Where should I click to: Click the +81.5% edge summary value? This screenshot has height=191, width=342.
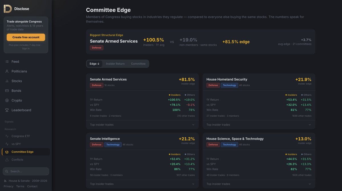[x=236, y=42]
